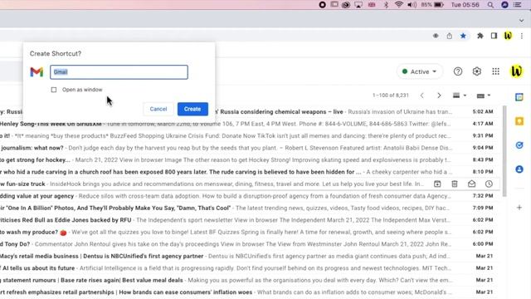This screenshot has width=531, height=299.
Task: Expand the tab search chevron
Action: click(522, 20)
